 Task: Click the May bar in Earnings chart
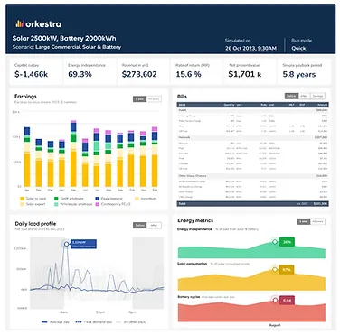(x=73, y=154)
